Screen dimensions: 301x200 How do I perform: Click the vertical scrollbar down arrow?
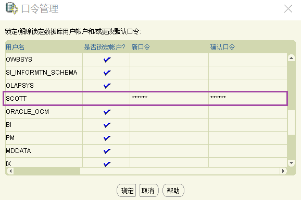click(291, 163)
